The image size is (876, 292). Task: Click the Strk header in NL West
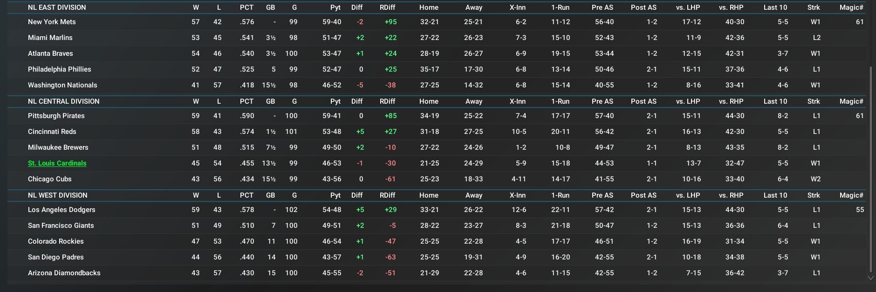[x=814, y=195]
